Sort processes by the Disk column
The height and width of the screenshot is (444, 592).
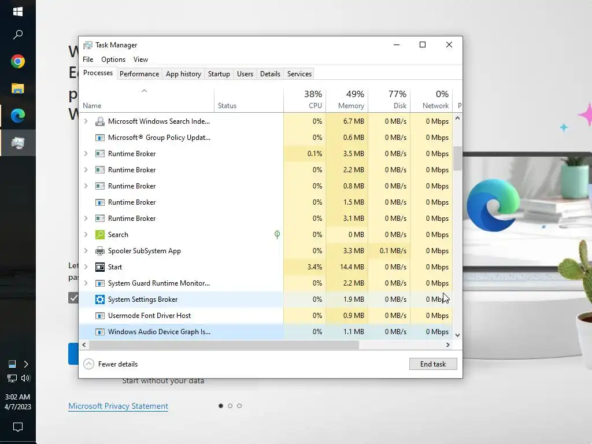click(389, 100)
